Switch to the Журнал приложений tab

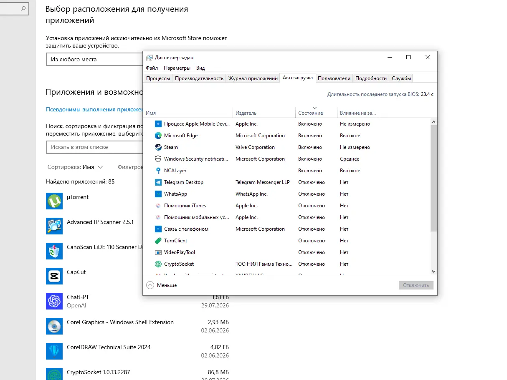(x=253, y=78)
